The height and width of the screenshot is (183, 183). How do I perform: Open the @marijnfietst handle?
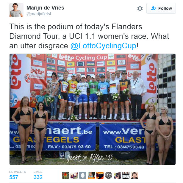tap(39, 14)
